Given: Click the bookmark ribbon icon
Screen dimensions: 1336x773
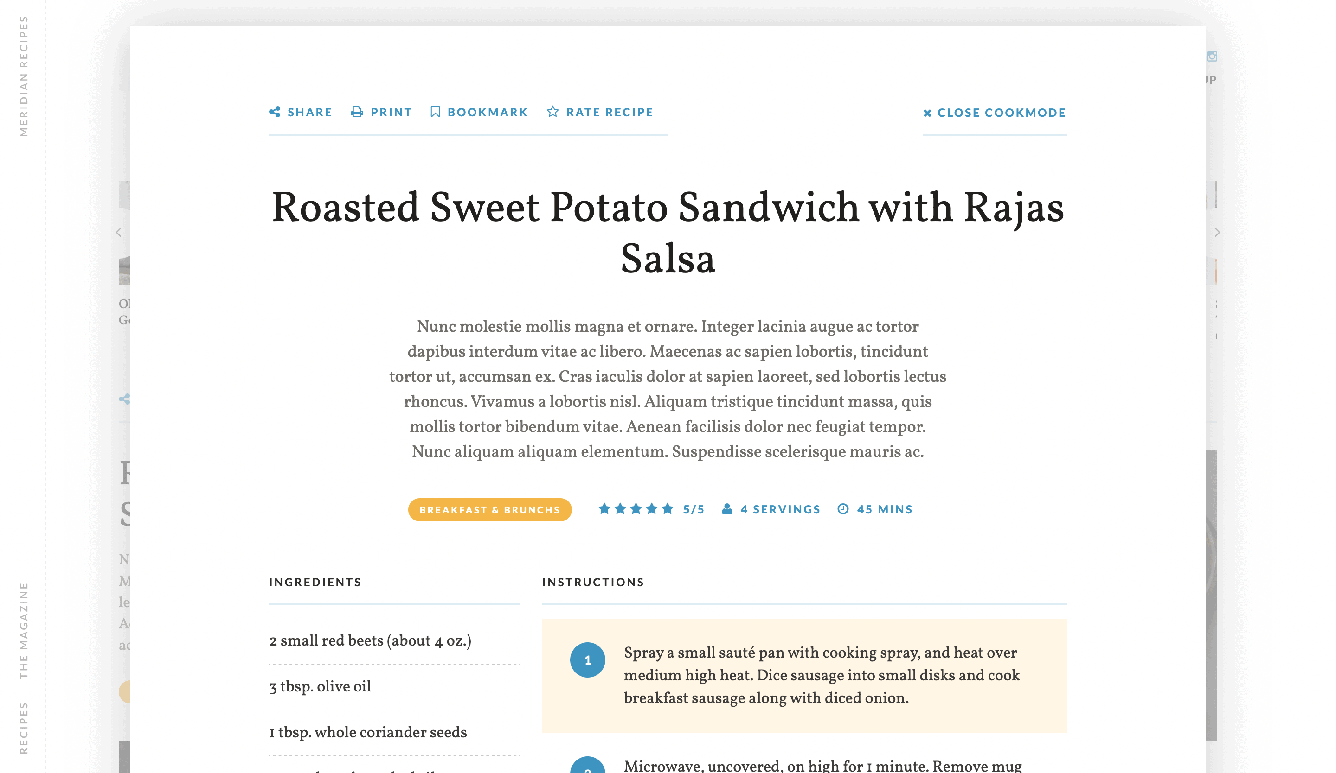Looking at the screenshot, I should pyautogui.click(x=435, y=112).
